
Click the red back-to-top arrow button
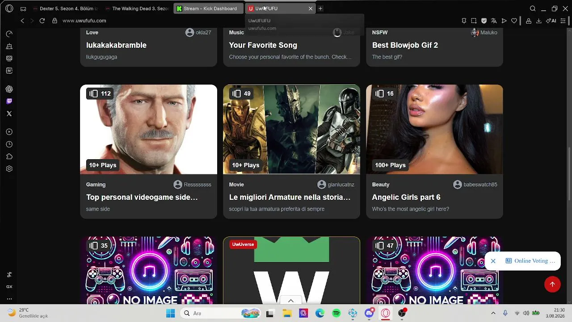point(552,284)
